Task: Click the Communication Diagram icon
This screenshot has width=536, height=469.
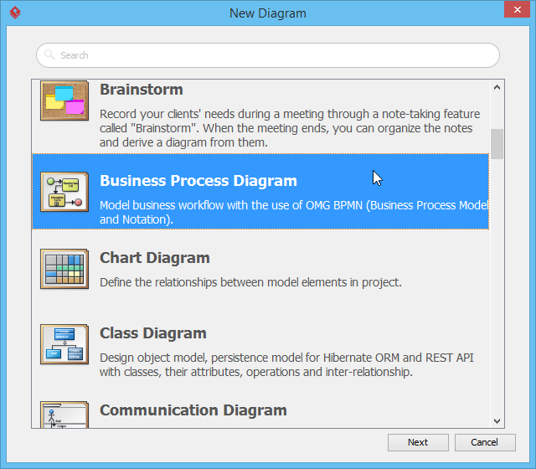Action: point(64,415)
